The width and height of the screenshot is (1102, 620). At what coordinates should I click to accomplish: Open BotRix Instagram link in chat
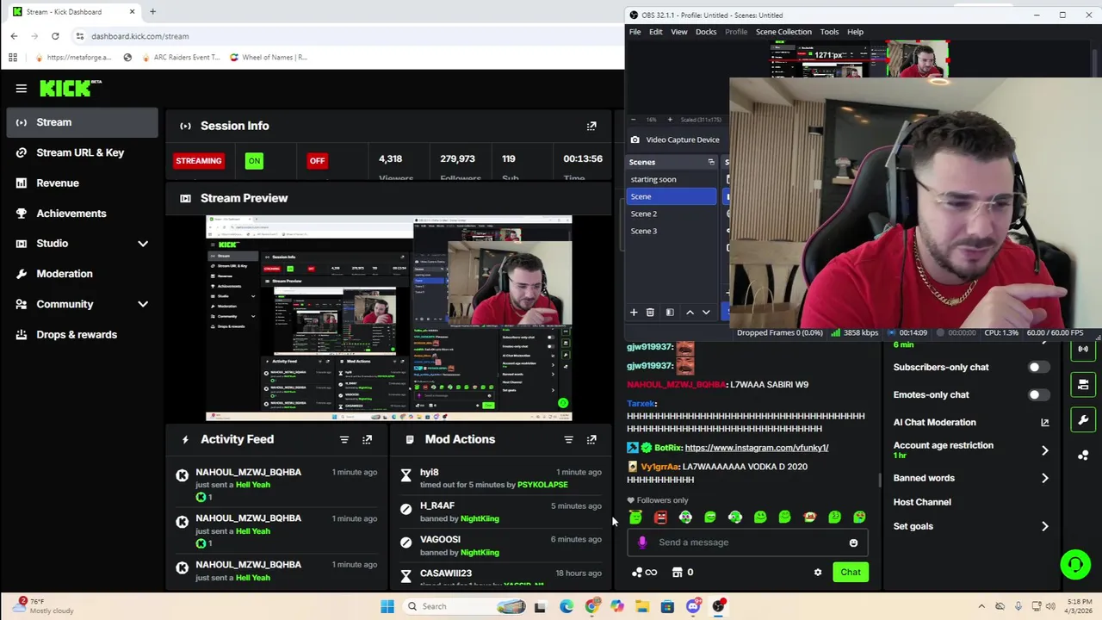[x=757, y=448]
